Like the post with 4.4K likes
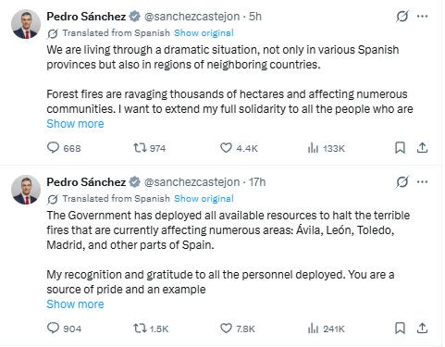445x347 pixels. pyautogui.click(x=226, y=148)
